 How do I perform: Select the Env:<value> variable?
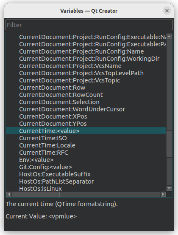pos(36,160)
